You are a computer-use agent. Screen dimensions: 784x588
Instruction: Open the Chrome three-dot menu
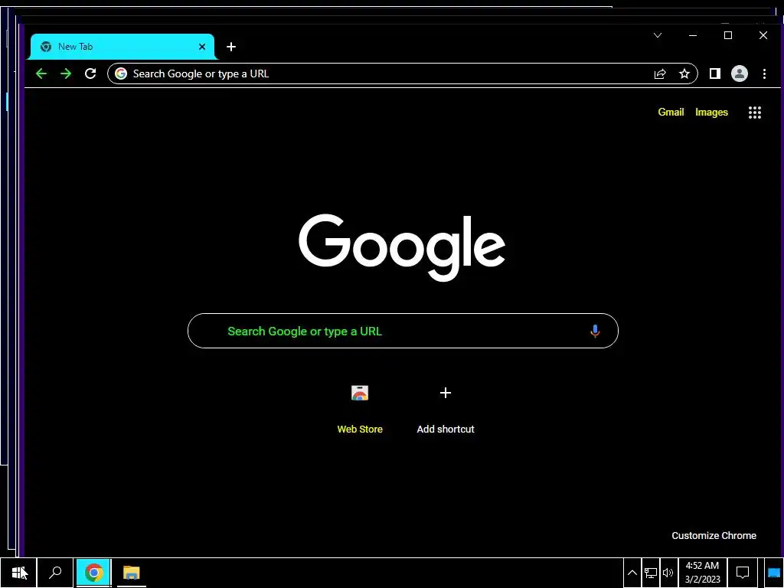tap(765, 74)
